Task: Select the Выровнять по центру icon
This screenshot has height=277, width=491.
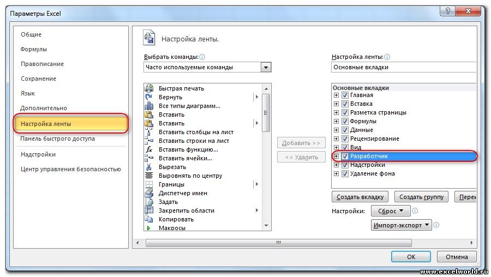Action: [x=149, y=176]
